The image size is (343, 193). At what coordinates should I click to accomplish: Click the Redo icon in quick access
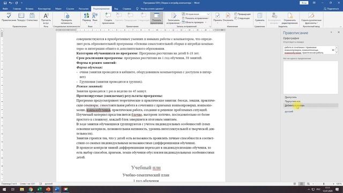(x=17, y=3)
